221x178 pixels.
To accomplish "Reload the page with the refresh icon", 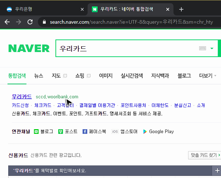I will [x=30, y=22].
